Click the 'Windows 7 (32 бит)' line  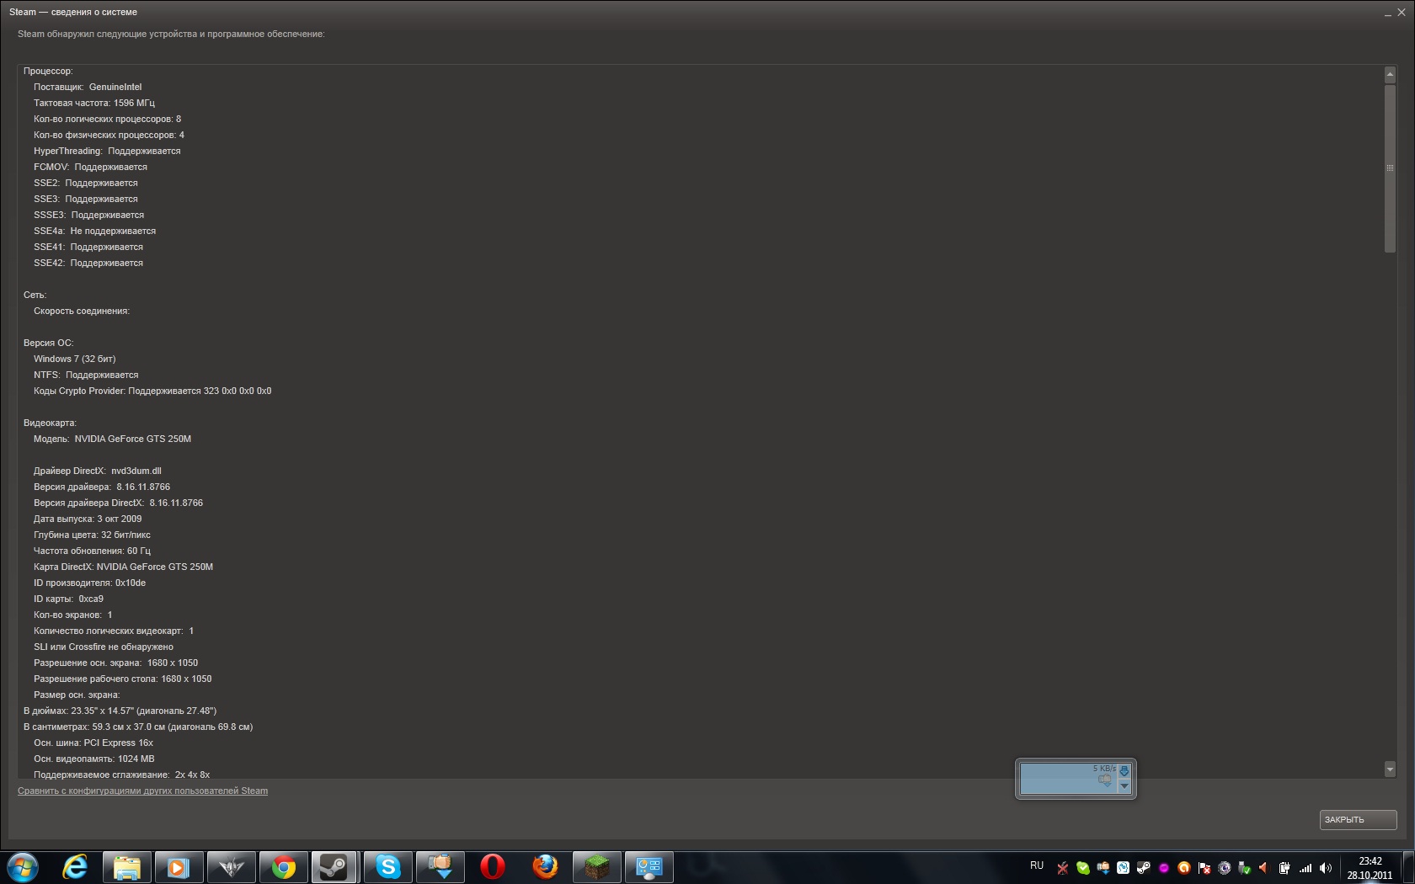(x=75, y=359)
